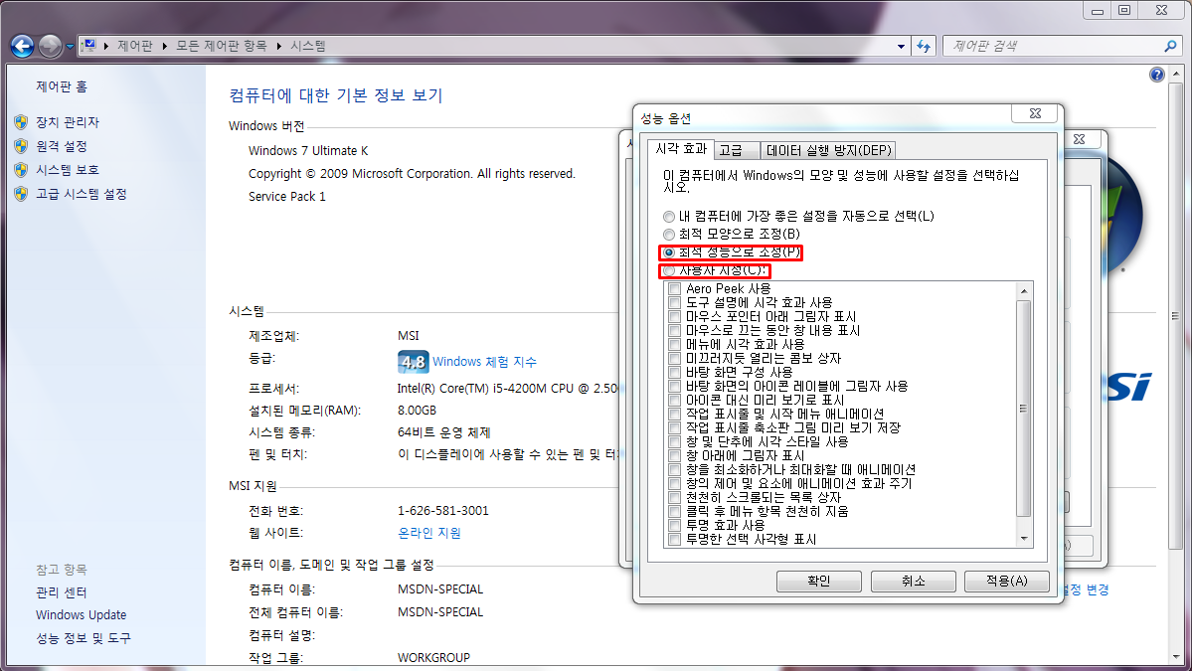The height and width of the screenshot is (671, 1192).
Task: Click the Back navigation arrow
Action: (22, 47)
